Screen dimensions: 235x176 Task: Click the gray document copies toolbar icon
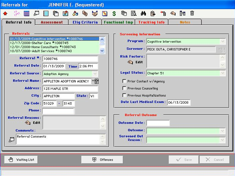124,13
